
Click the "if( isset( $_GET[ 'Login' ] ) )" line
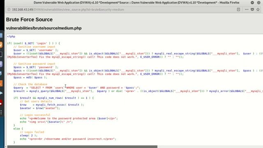[x=34, y=43]
